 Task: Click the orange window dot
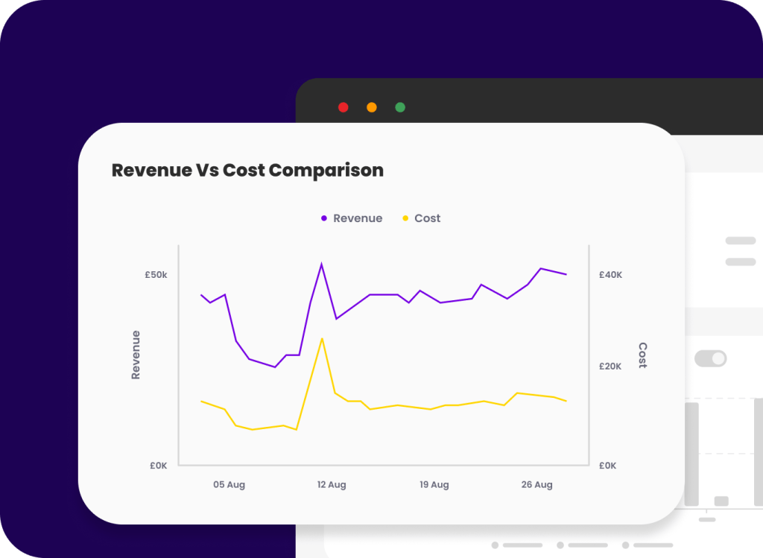point(372,107)
